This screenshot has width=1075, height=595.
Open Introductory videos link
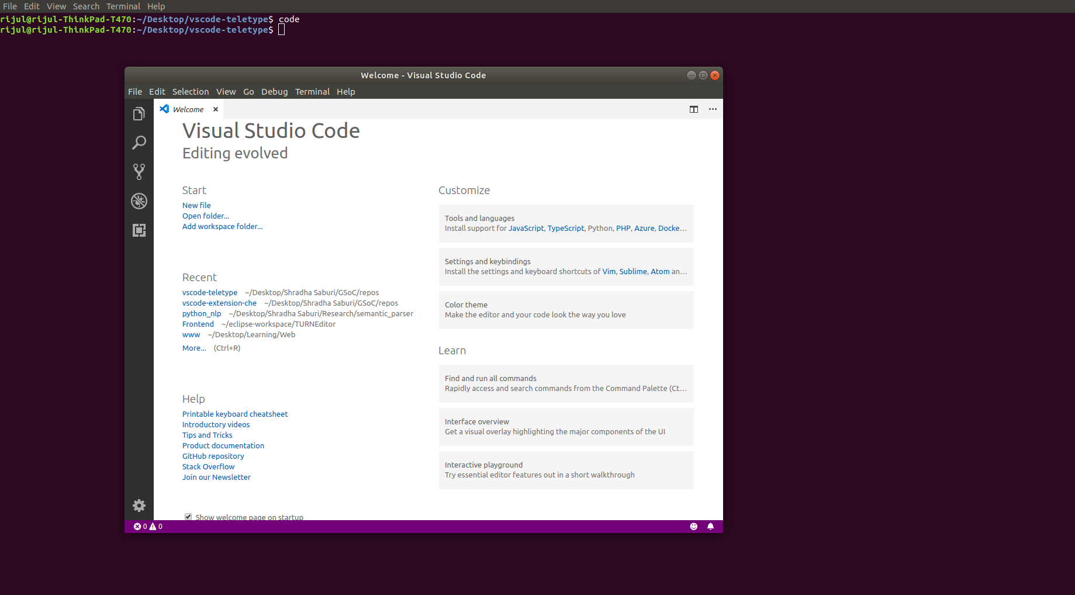point(216,424)
